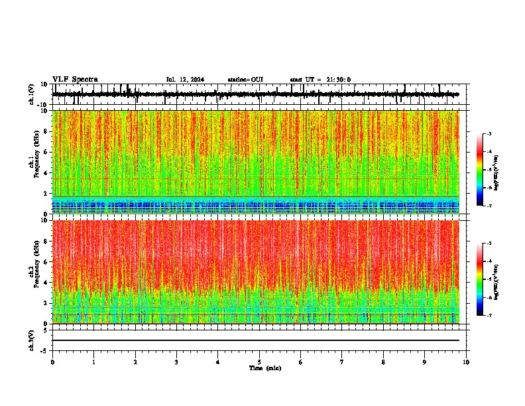Click the ch.2 spectrogram color scale bar

[x=480, y=279]
